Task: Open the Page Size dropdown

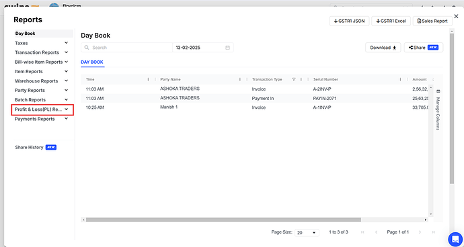Action: [307, 232]
